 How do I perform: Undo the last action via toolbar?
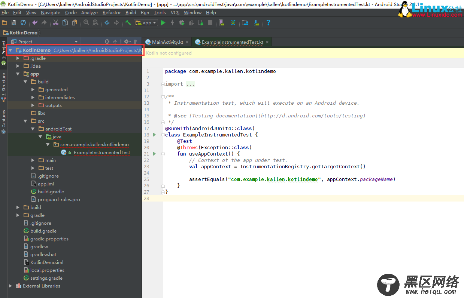pyautogui.click(x=35, y=23)
